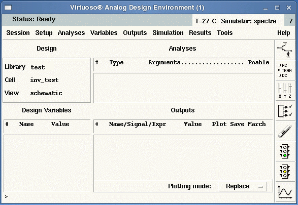Open the Variables menu
298x205 pixels.
pos(104,33)
